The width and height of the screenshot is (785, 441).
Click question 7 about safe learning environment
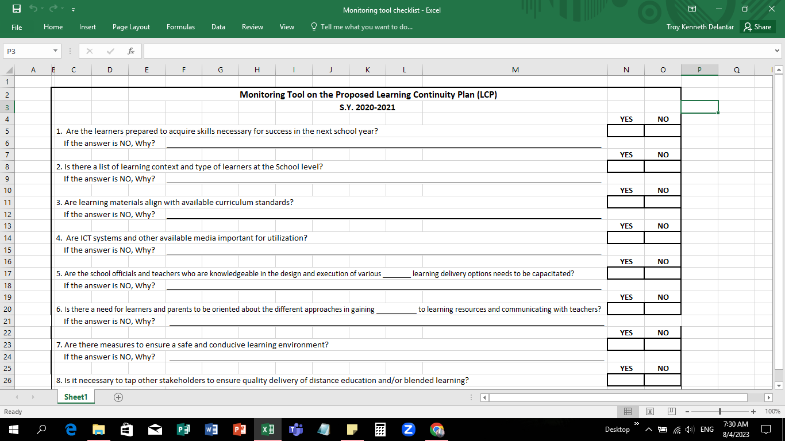pos(193,345)
